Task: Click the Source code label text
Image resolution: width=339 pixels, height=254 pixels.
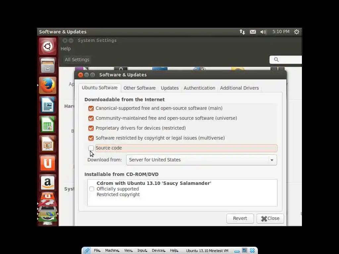Action: pyautogui.click(x=109, y=148)
